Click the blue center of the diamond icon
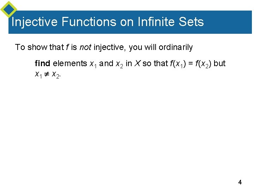This screenshot has height=190, width=254. (x=9, y=9)
